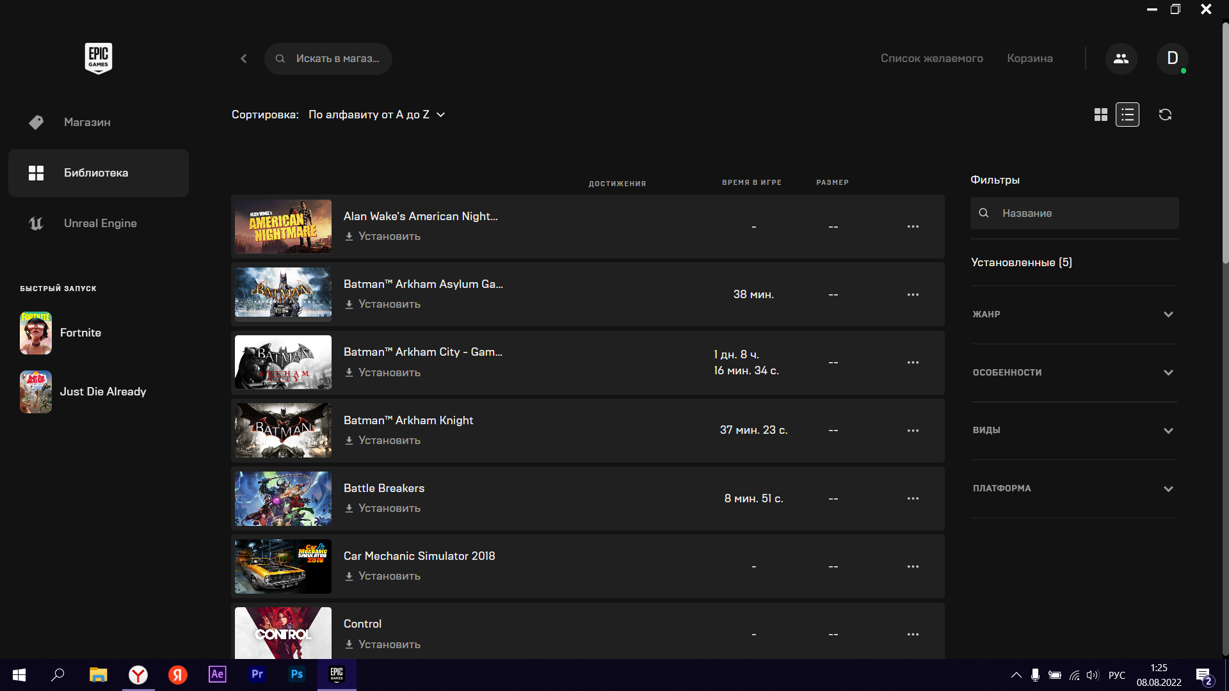Open Yandex Browser from taskbar

point(138,674)
